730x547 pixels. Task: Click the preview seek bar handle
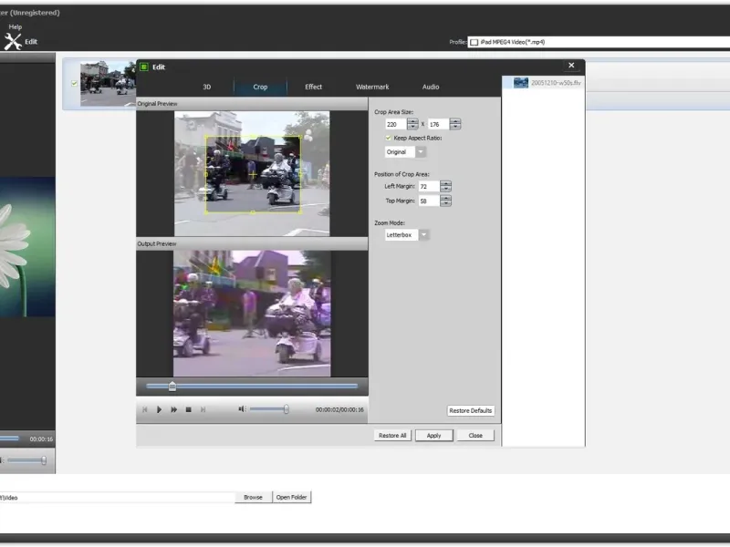(172, 386)
